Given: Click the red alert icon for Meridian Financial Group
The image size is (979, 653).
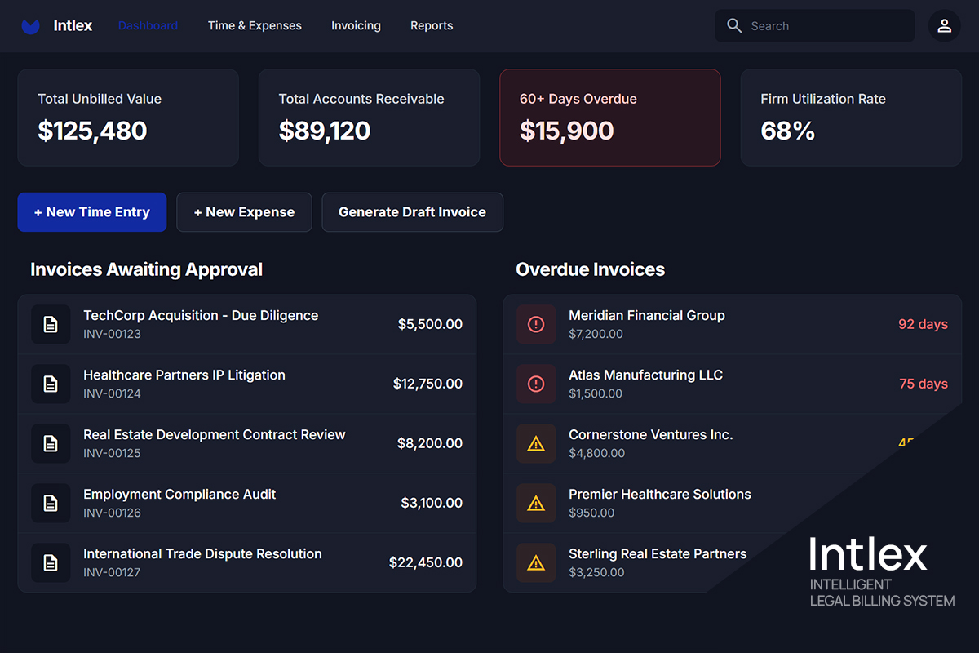Looking at the screenshot, I should pyautogui.click(x=536, y=324).
